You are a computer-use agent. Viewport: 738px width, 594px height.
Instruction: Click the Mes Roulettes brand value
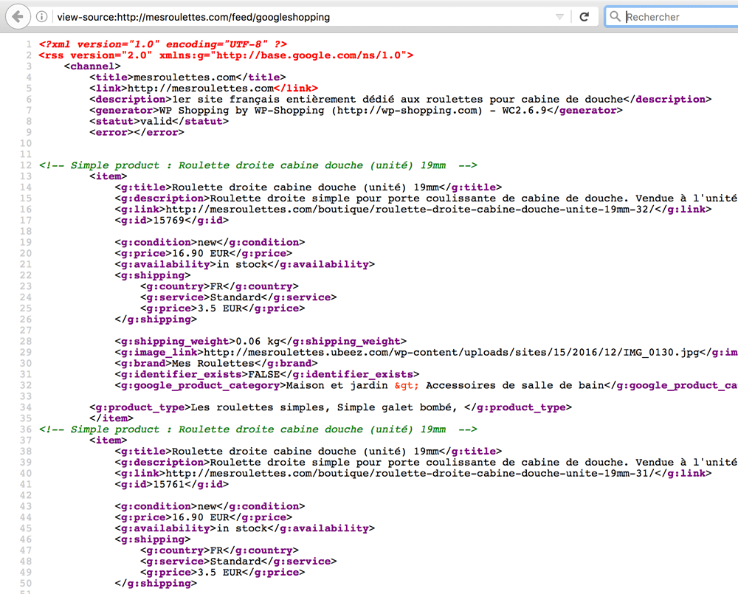tap(203, 363)
